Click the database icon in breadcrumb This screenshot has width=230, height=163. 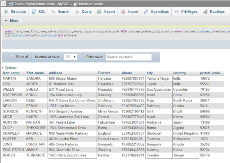pos(75,4)
